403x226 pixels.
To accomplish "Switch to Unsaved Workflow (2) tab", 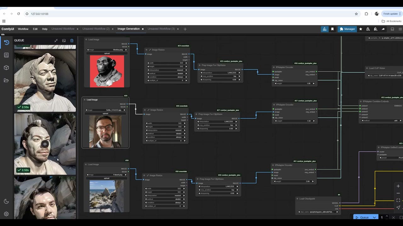I will click(96, 29).
